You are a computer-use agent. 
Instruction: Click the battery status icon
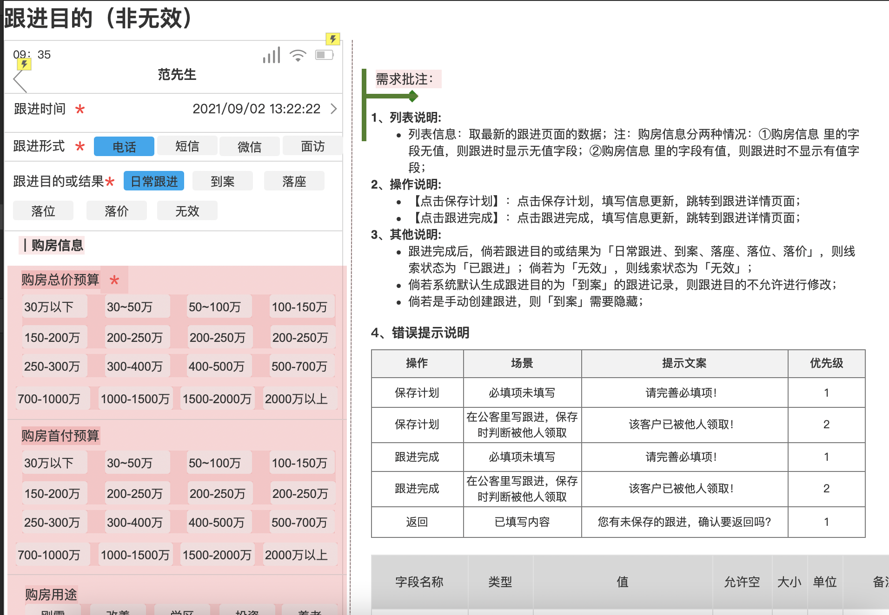(325, 55)
